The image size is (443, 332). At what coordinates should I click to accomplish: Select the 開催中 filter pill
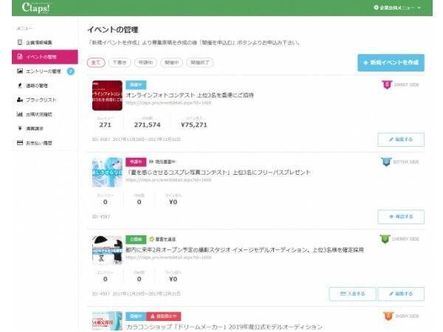(171, 63)
